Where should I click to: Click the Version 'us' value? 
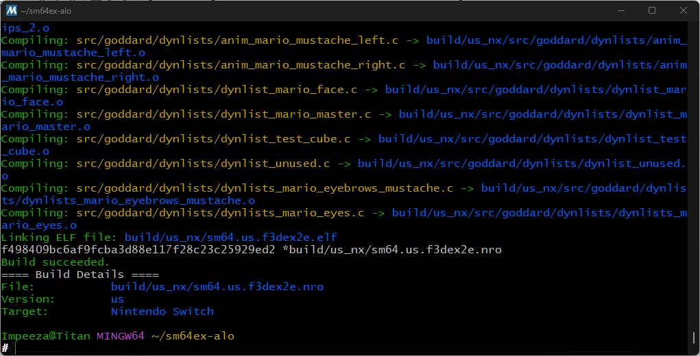117,299
